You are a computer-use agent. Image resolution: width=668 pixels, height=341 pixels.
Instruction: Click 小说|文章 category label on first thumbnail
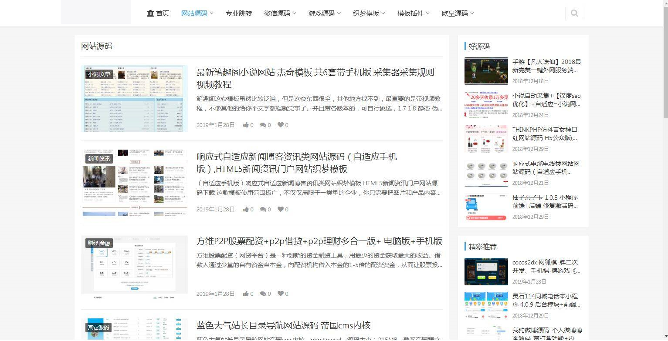(98, 74)
